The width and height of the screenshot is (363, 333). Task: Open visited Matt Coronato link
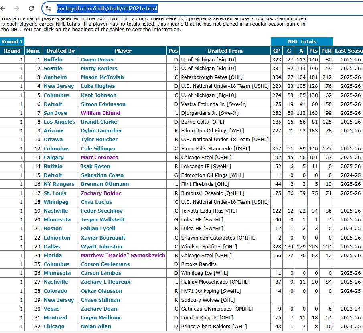pos(99,157)
